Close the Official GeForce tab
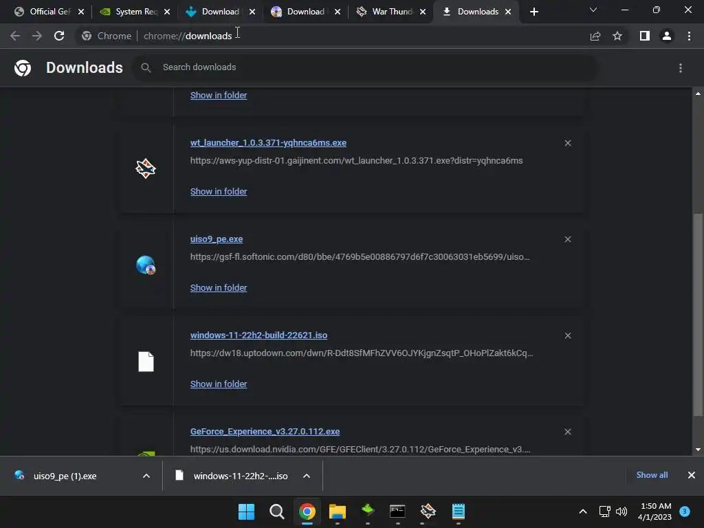This screenshot has height=528, width=704. [x=81, y=12]
